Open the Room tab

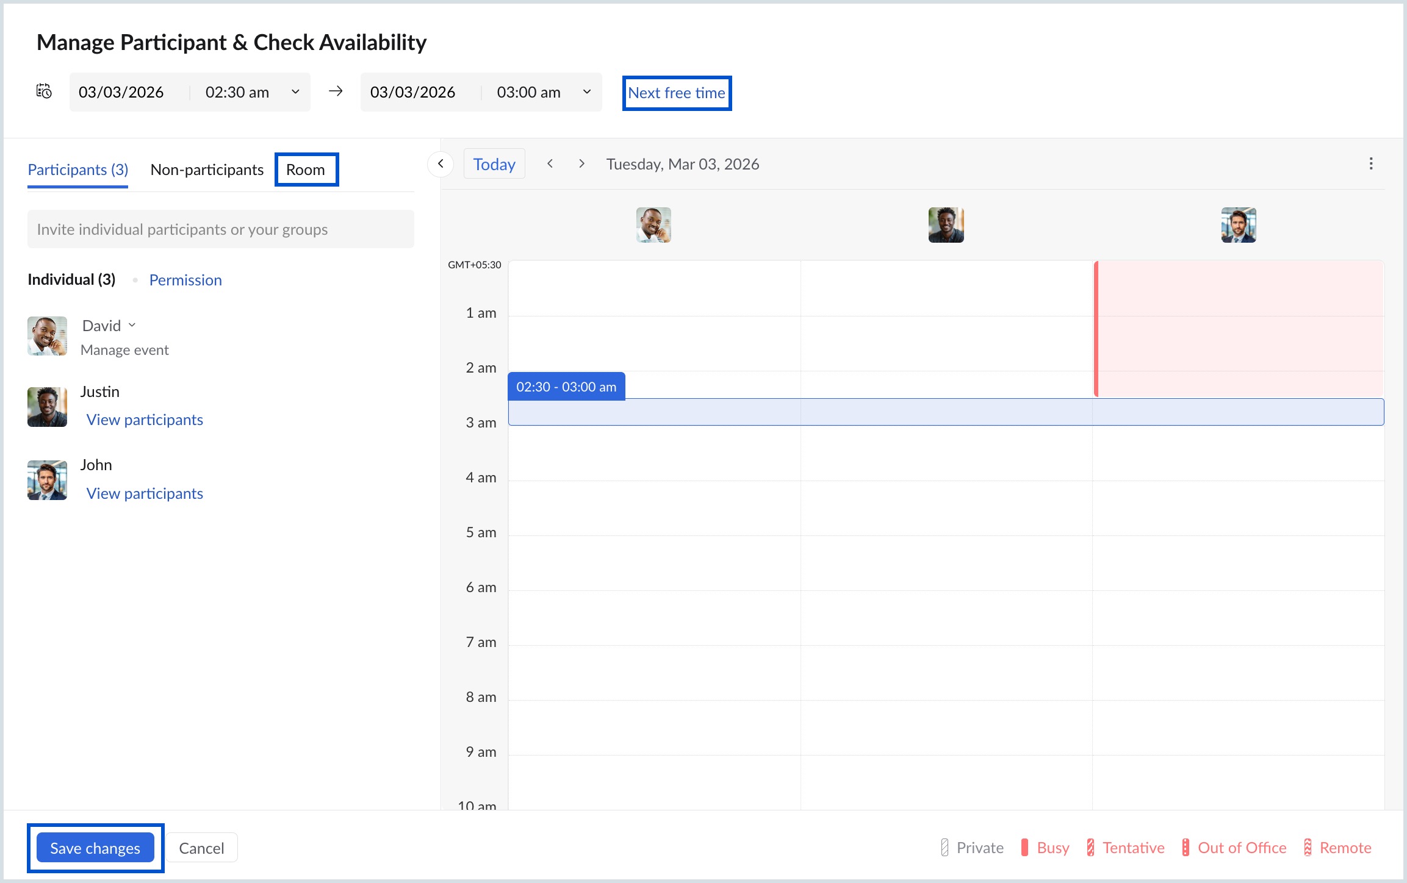(306, 170)
